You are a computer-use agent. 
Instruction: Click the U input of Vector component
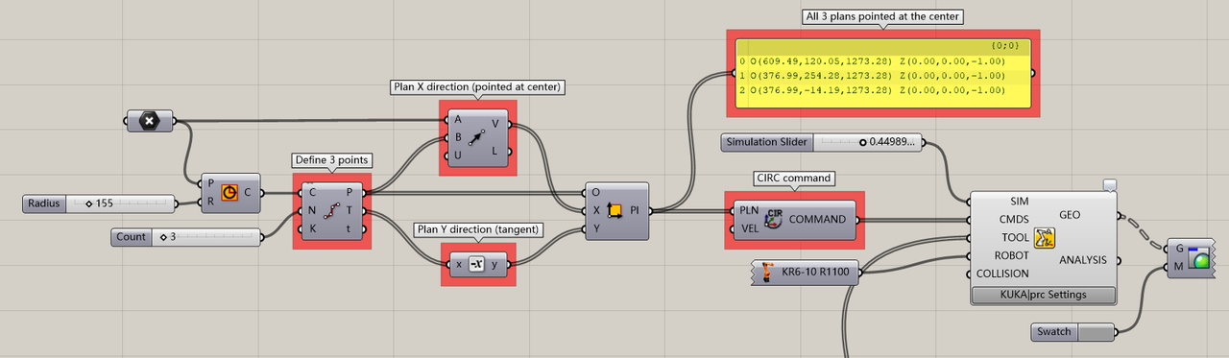pyautogui.click(x=458, y=155)
